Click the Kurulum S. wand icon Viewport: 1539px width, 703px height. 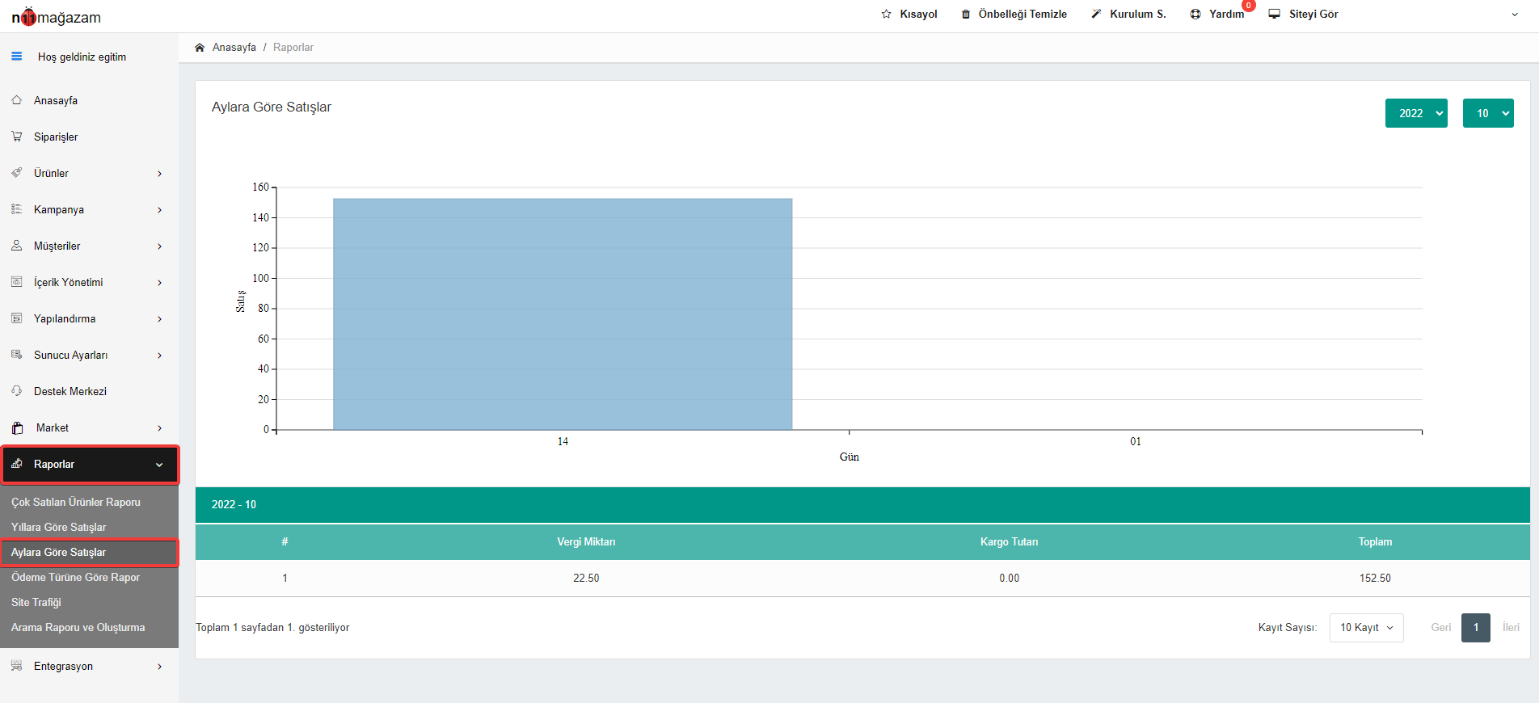[x=1096, y=14]
